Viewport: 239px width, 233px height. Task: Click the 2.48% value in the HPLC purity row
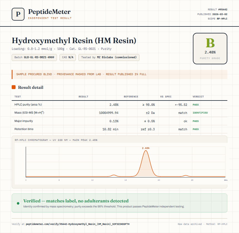tap(114, 105)
